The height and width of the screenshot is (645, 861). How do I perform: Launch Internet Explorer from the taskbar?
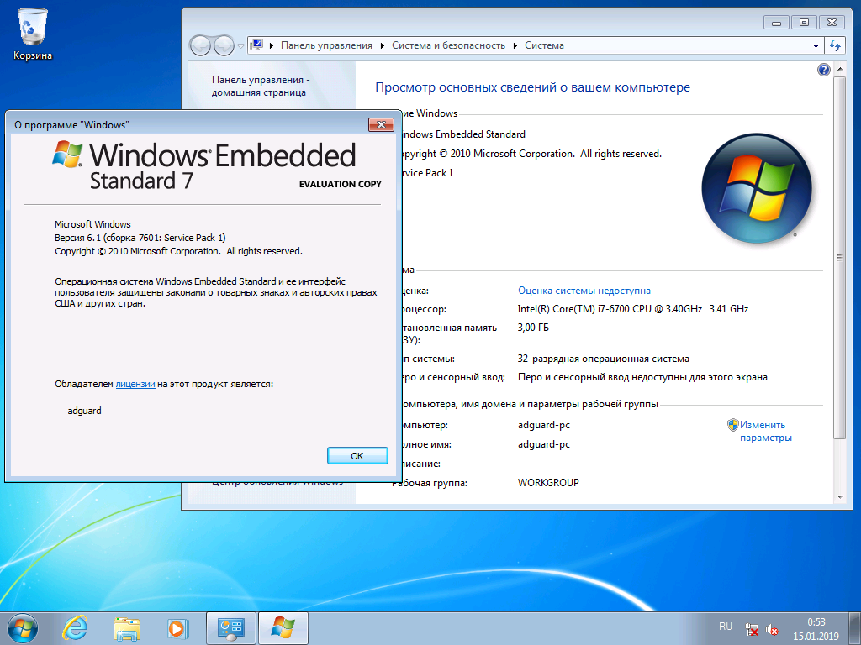(75, 628)
